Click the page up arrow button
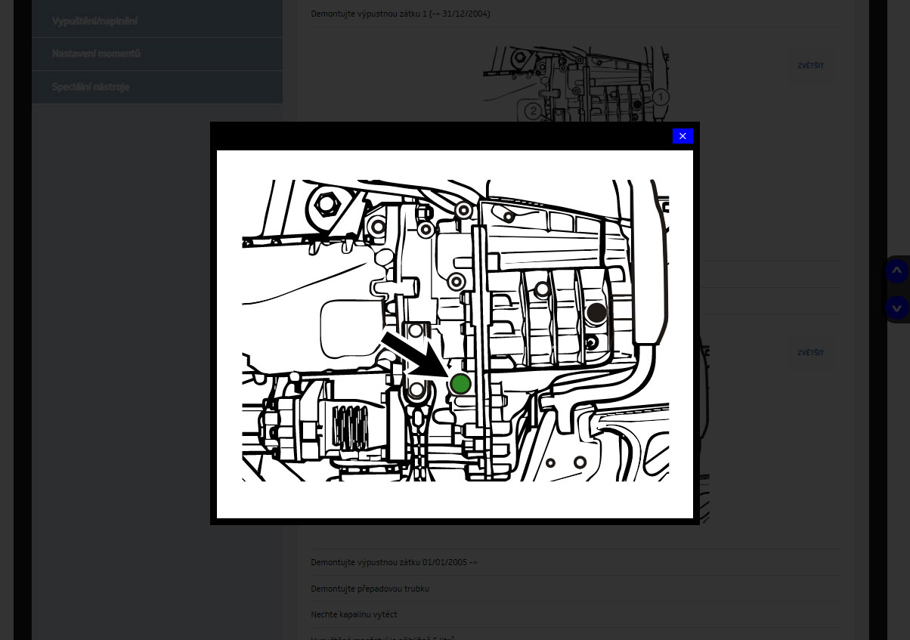This screenshot has width=910, height=640. (896, 271)
